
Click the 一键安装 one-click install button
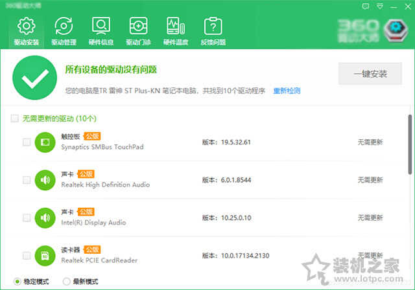tap(370, 74)
